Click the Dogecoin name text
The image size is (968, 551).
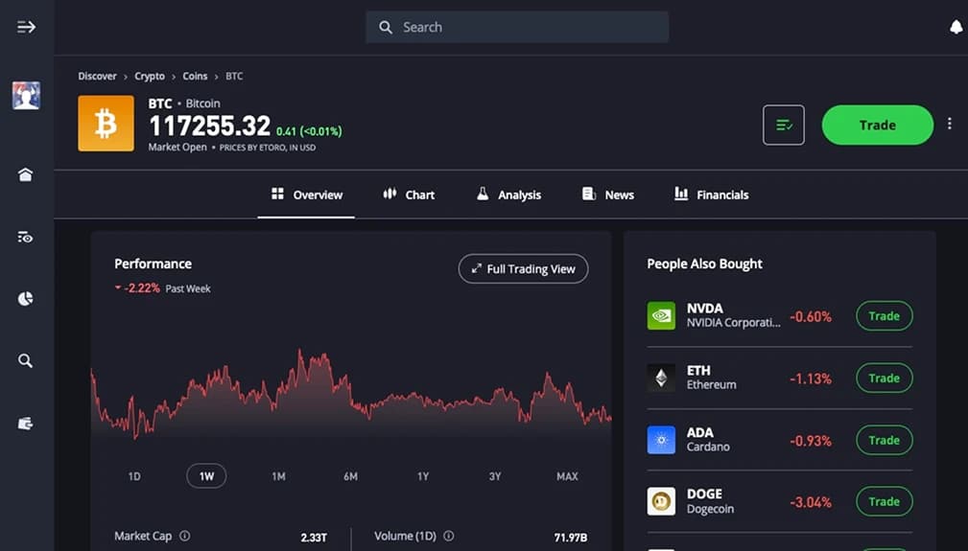(711, 509)
